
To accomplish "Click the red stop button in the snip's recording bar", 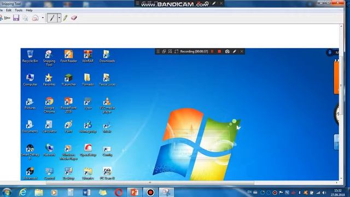I will click(x=219, y=51).
